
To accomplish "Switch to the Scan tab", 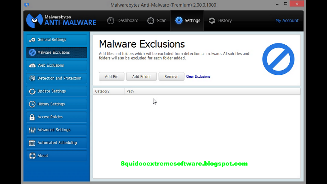I will click(157, 20).
